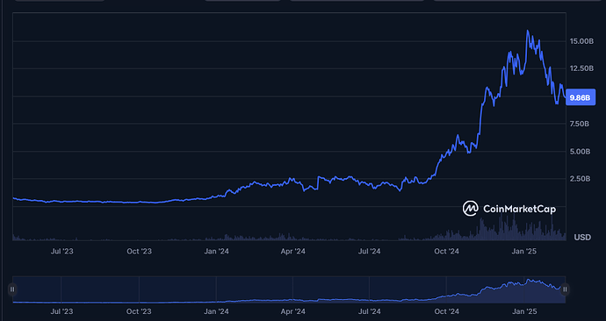Image resolution: width=606 pixels, height=321 pixels.
Task: Click the 5.00B y-axis label
Action: (580, 151)
